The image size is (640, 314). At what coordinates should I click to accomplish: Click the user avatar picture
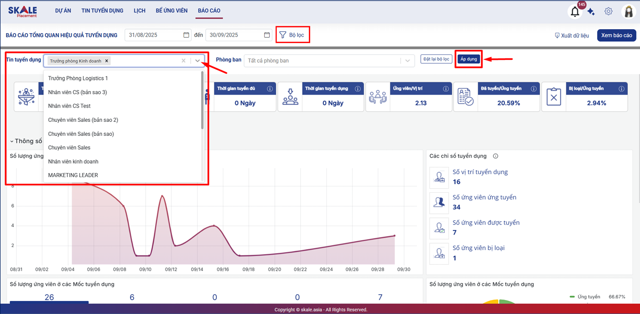click(x=628, y=11)
